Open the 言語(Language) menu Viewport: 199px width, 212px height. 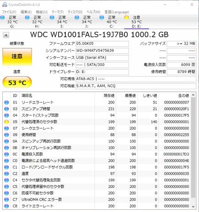click(x=117, y=12)
